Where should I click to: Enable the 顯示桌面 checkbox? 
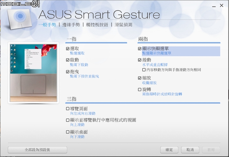click(68, 132)
